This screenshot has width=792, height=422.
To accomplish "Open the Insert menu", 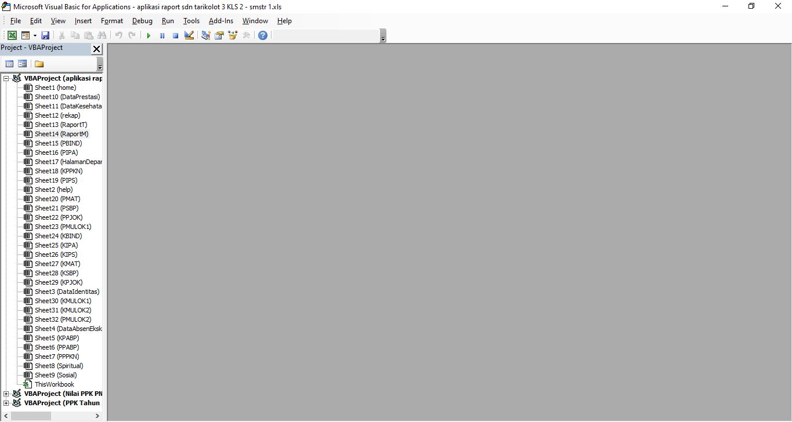I will (x=83, y=21).
